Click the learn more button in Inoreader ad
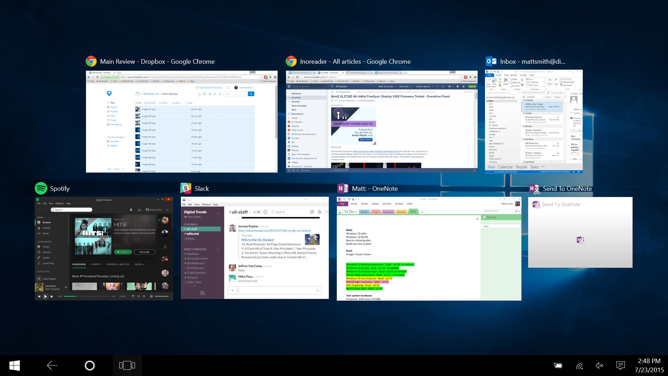 pos(365,140)
